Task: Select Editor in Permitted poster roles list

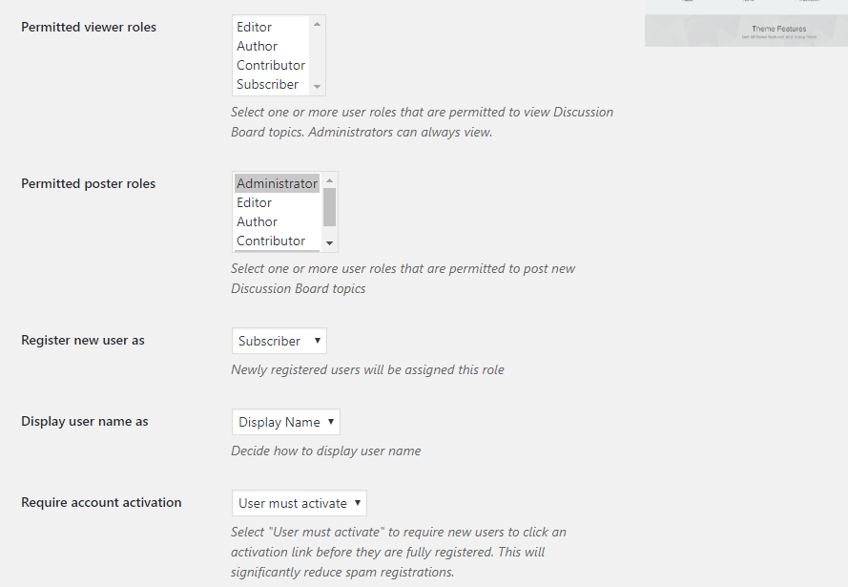Action: click(255, 202)
